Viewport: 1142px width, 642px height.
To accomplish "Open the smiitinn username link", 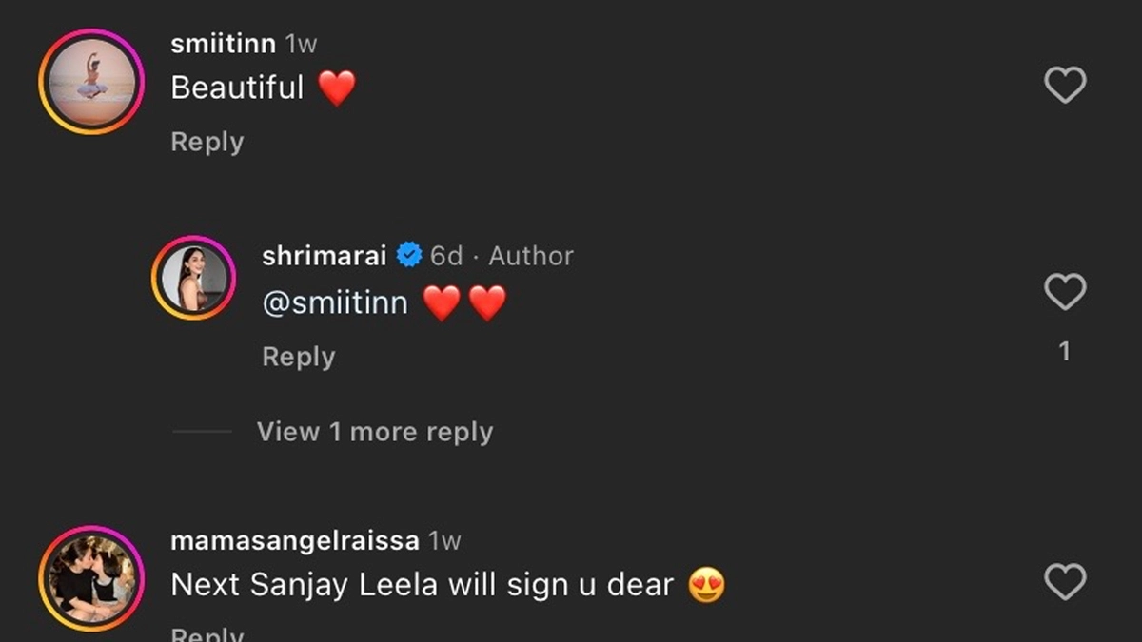I will [223, 44].
